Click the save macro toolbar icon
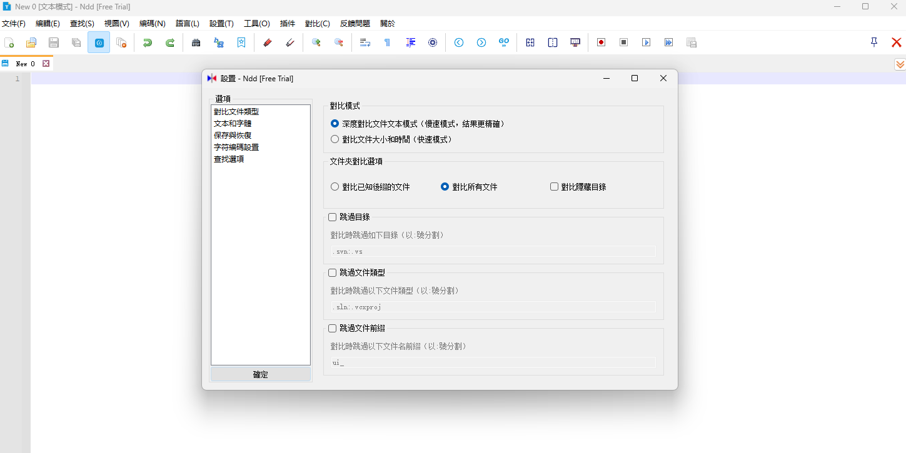 (692, 42)
